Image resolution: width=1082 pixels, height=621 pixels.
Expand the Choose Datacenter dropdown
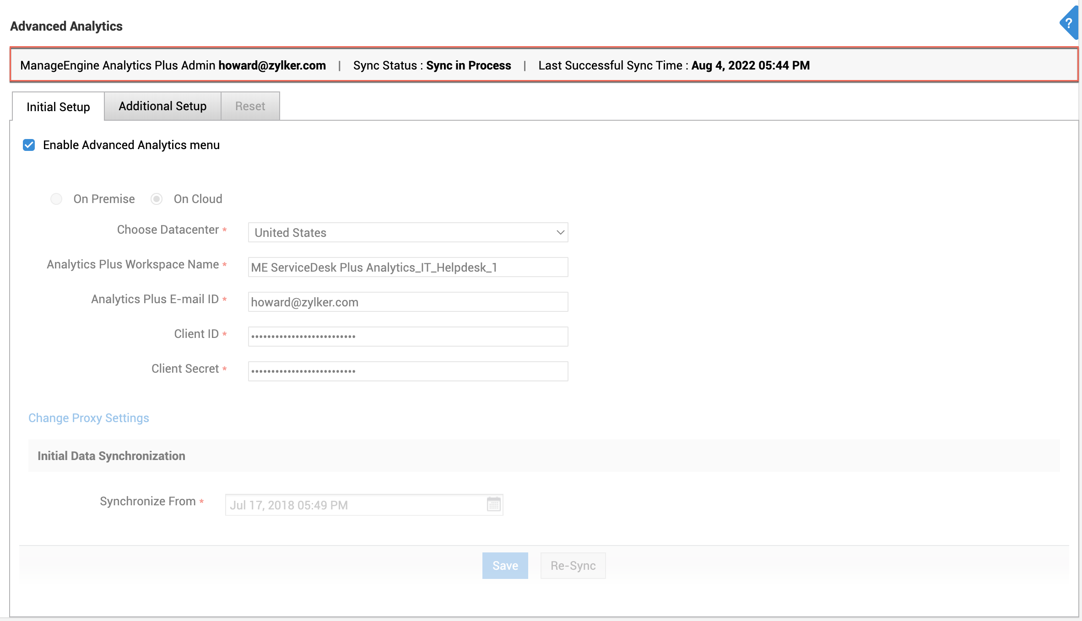pyautogui.click(x=407, y=232)
